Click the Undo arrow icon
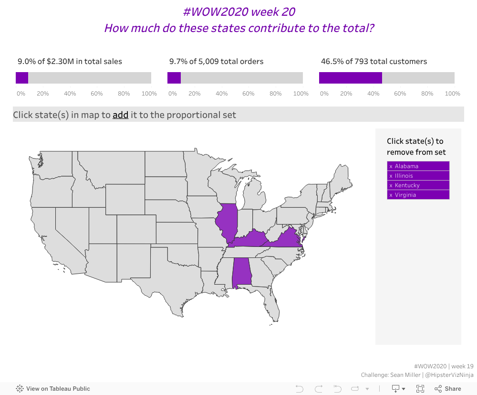Image resolution: width=477 pixels, height=395 pixels. [x=300, y=389]
